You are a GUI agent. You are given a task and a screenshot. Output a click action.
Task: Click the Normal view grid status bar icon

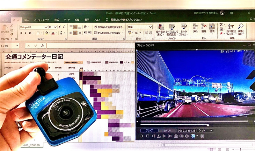[211, 149]
